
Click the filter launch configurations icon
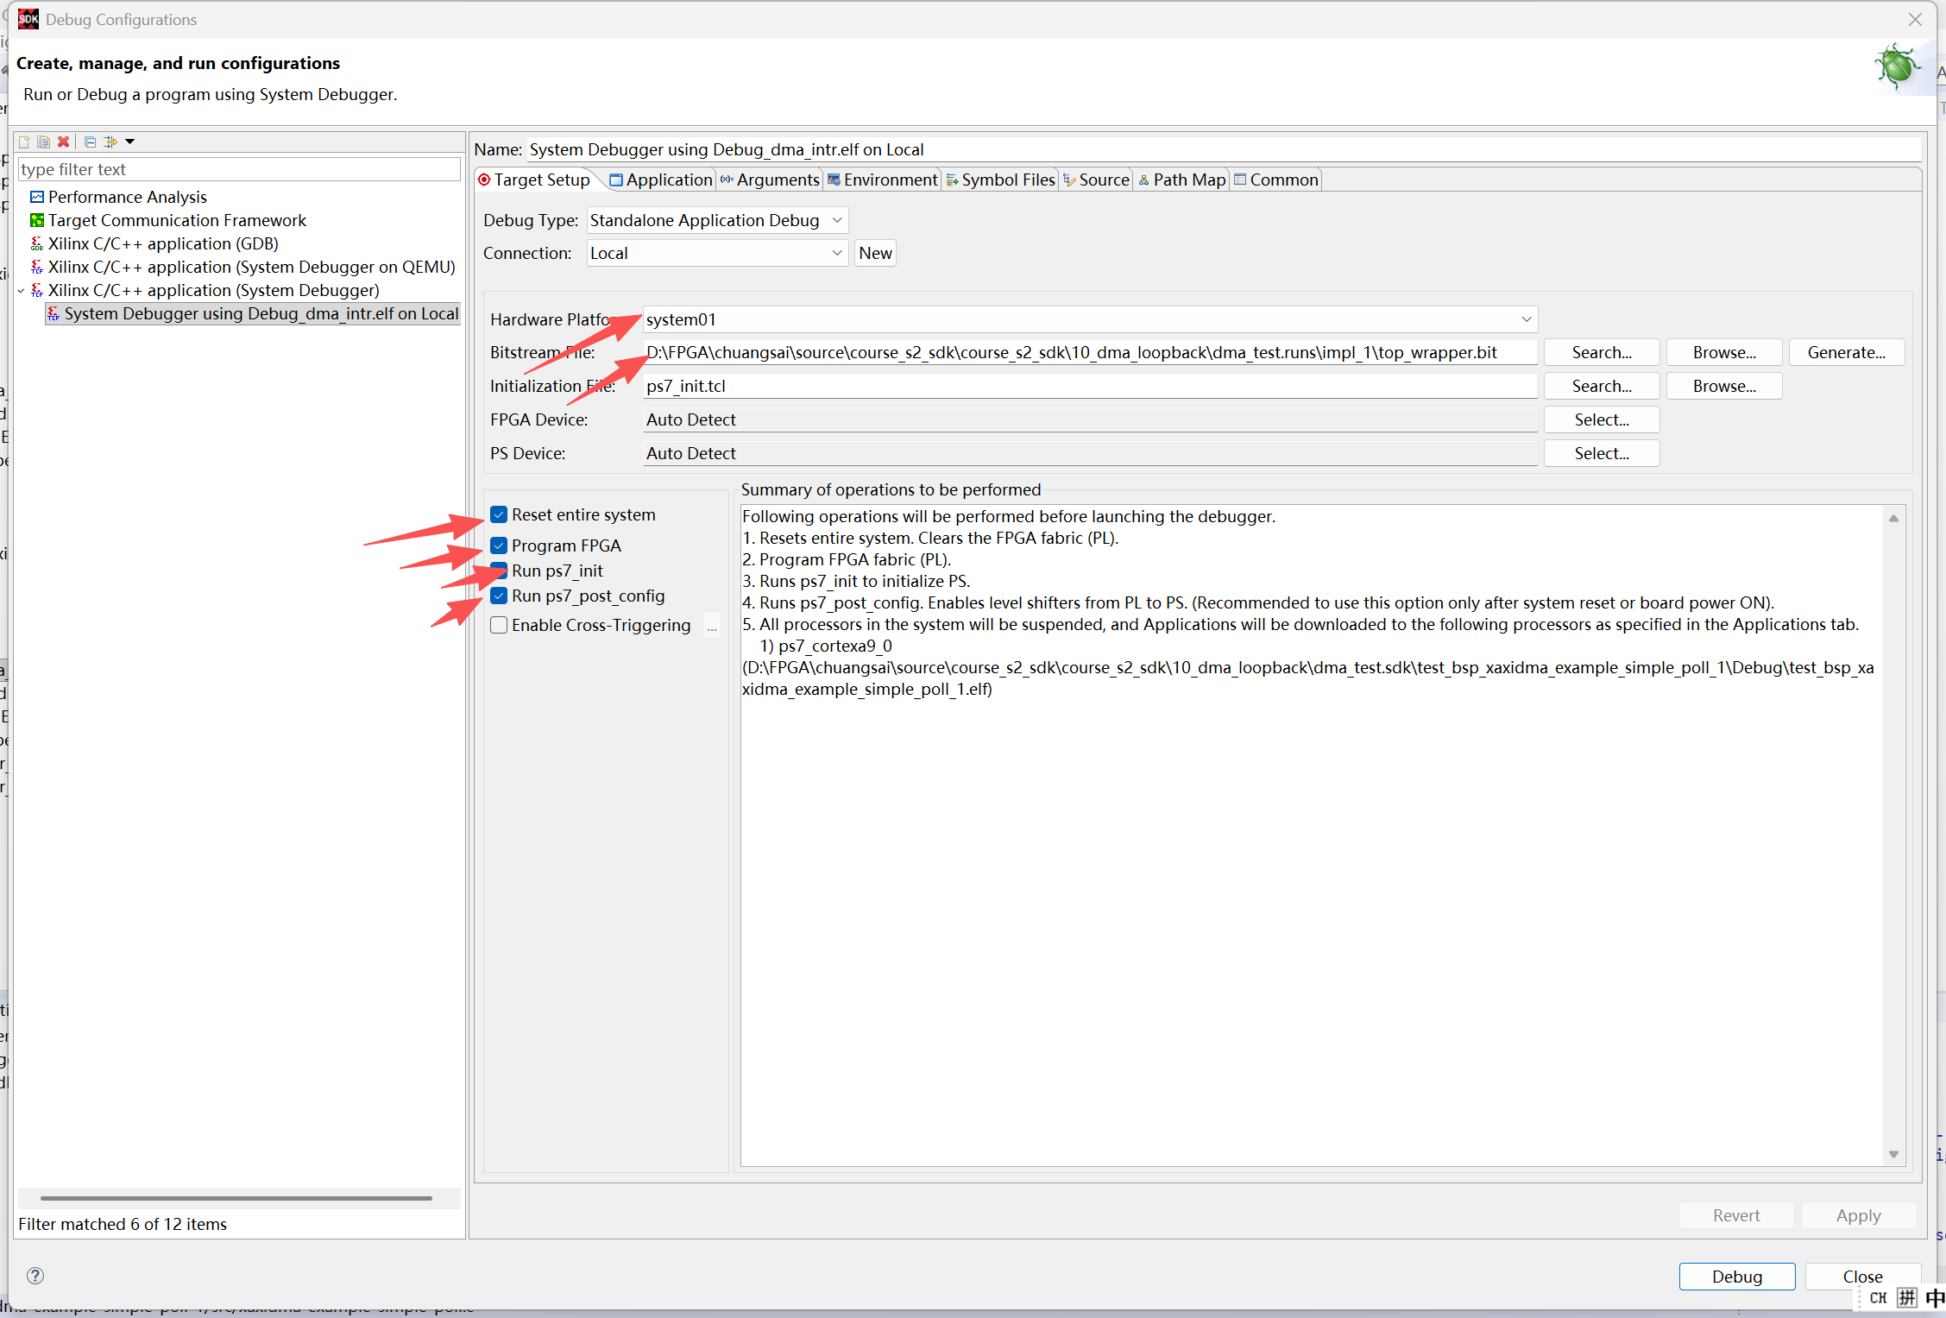(x=110, y=142)
